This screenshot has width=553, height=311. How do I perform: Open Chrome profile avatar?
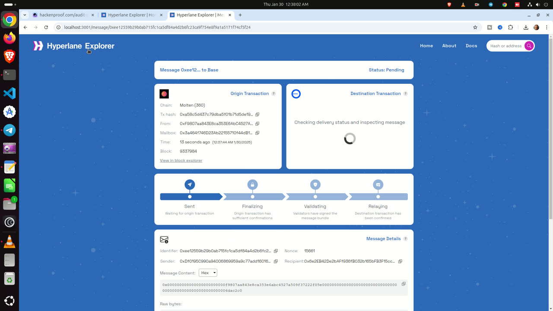coord(536,27)
